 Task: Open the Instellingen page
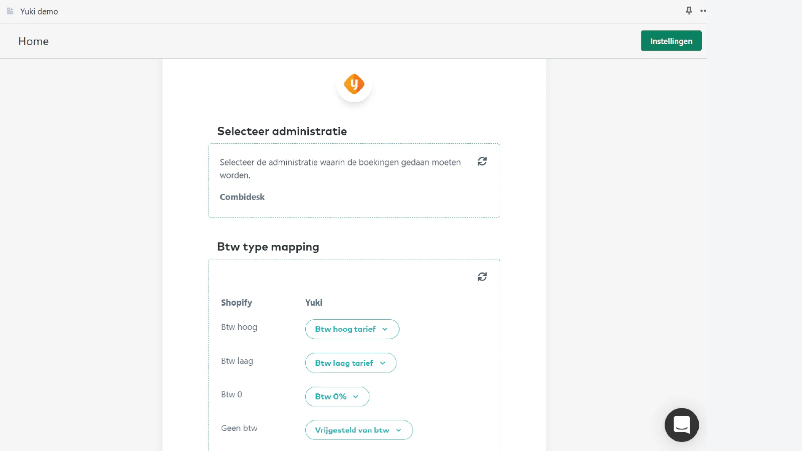(671, 41)
